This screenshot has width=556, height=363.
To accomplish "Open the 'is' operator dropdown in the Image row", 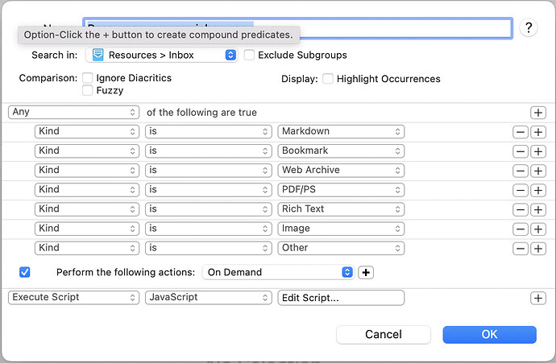I will coord(209,229).
